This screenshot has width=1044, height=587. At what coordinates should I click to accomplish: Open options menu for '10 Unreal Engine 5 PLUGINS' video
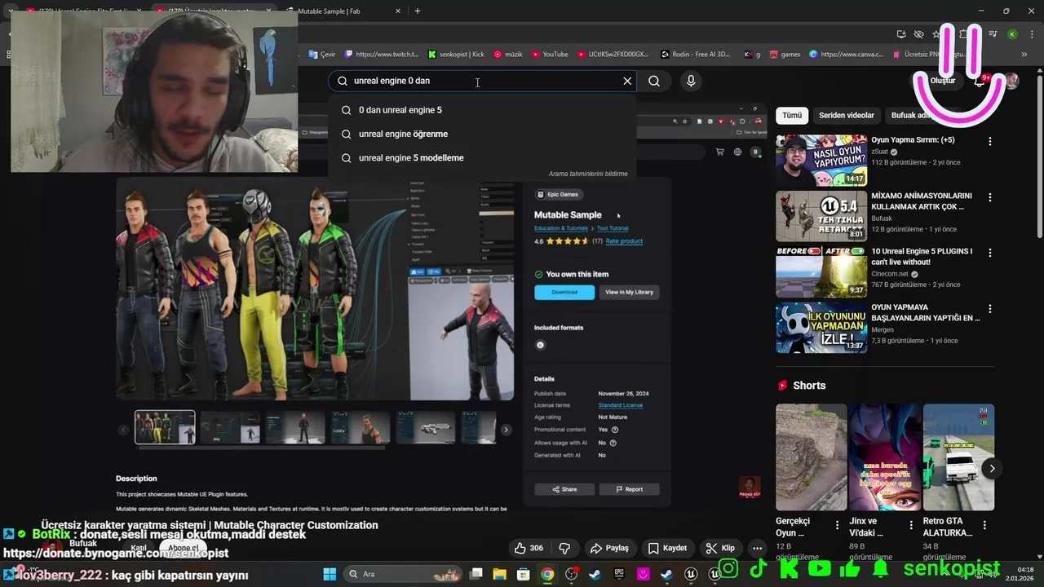990,253
